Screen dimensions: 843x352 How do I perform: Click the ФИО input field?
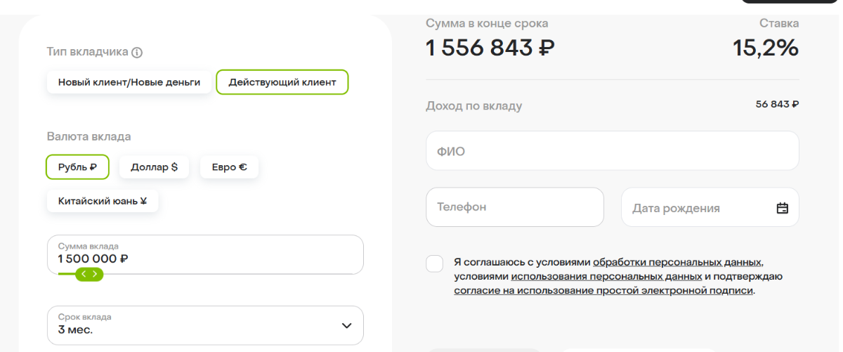coord(612,151)
